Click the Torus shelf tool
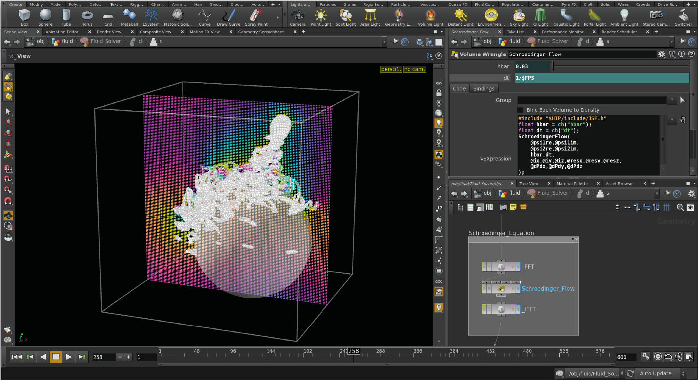This screenshot has height=380, width=698. pos(87,17)
